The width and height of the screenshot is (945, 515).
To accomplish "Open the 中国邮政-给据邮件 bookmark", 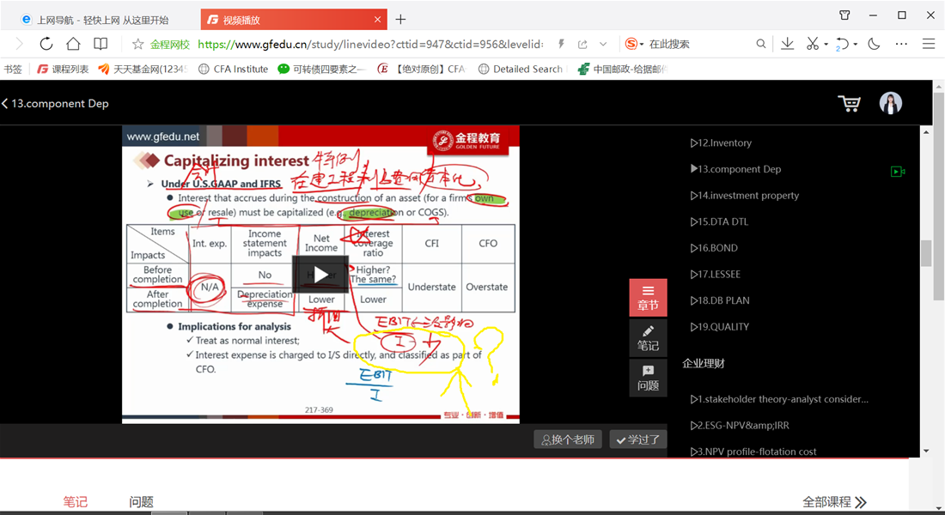I will tap(623, 70).
